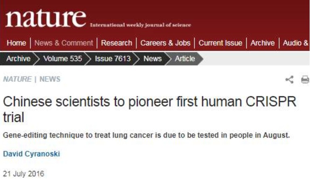The width and height of the screenshot is (310, 179).
Task: Click the print icon
Action: click(305, 80)
